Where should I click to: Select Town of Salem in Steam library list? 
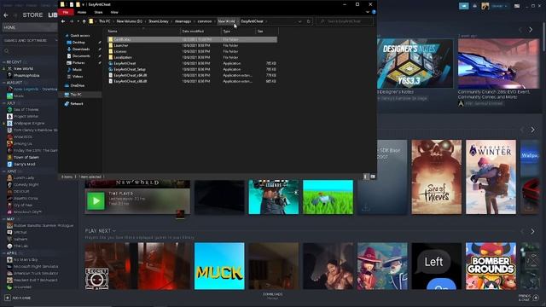(26, 157)
